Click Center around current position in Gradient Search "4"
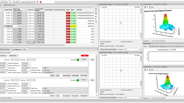 pyautogui.click(x=109, y=98)
